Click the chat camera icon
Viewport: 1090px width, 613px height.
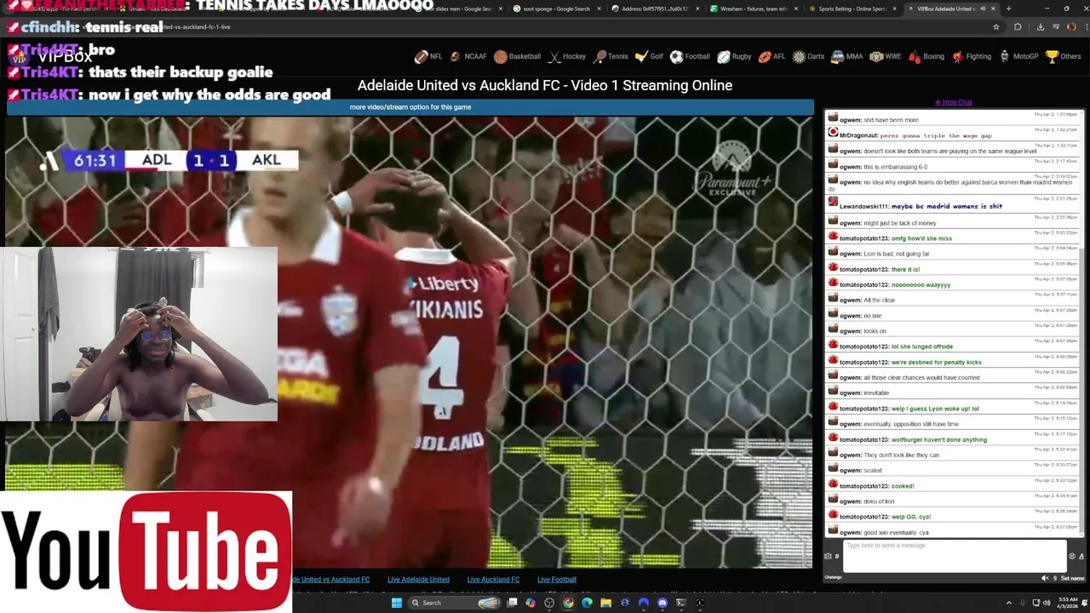pyautogui.click(x=828, y=556)
